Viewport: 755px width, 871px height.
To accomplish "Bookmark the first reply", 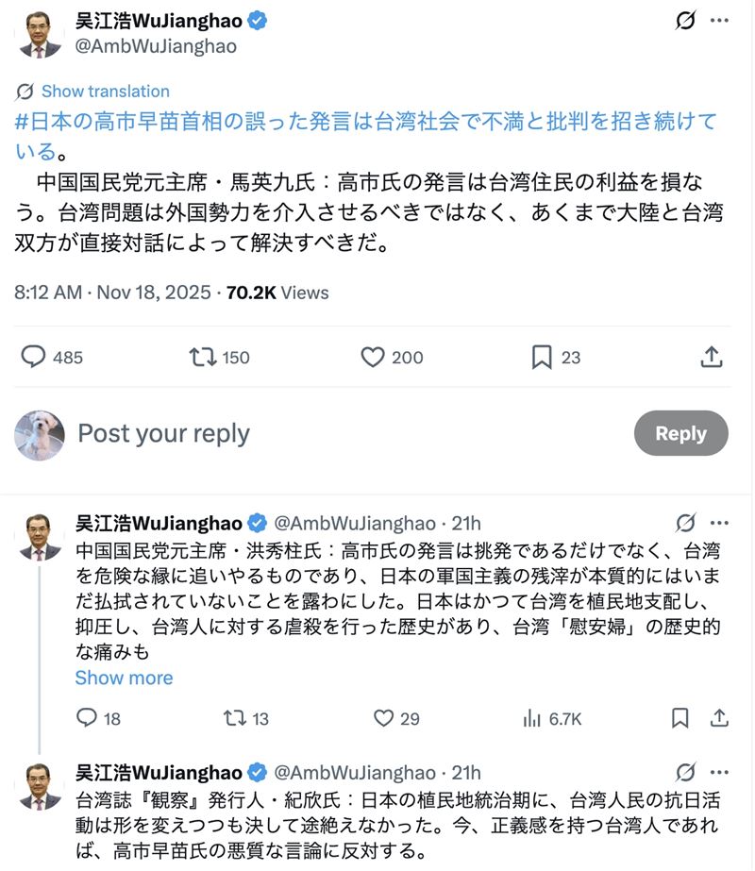I will (x=679, y=719).
